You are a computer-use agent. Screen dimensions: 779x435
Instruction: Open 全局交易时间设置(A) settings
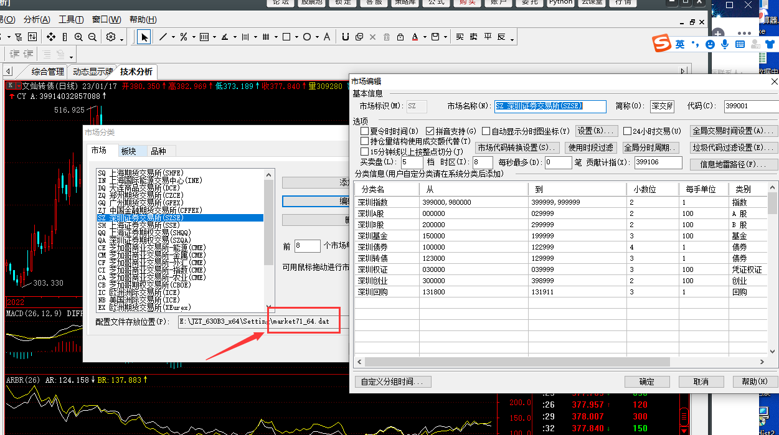click(x=734, y=131)
